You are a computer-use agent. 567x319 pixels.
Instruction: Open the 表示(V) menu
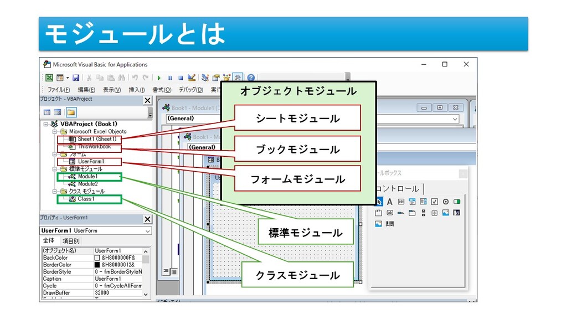point(112,90)
